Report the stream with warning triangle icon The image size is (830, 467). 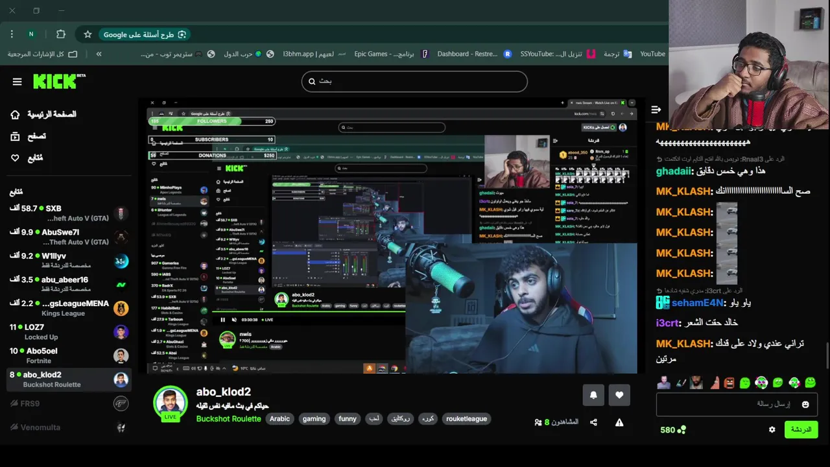point(619,422)
